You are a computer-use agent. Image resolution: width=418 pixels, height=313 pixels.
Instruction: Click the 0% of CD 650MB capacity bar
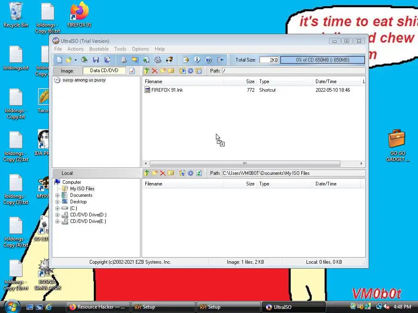click(322, 60)
